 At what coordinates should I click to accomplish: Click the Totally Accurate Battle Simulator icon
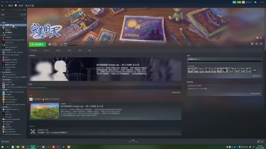pyautogui.click(x=3, y=104)
